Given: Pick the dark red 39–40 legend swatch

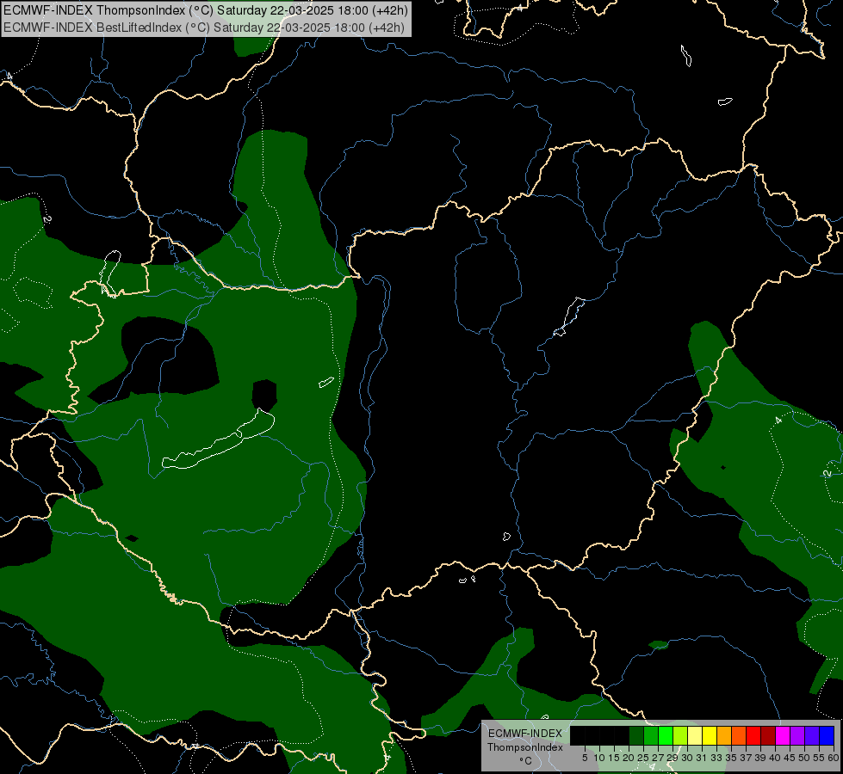Looking at the screenshot, I should point(768,735).
